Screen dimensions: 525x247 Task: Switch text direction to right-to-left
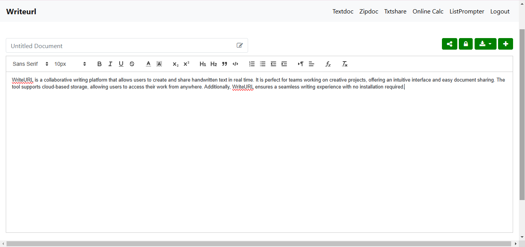click(301, 64)
